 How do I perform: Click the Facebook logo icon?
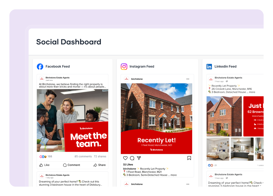tap(40, 66)
